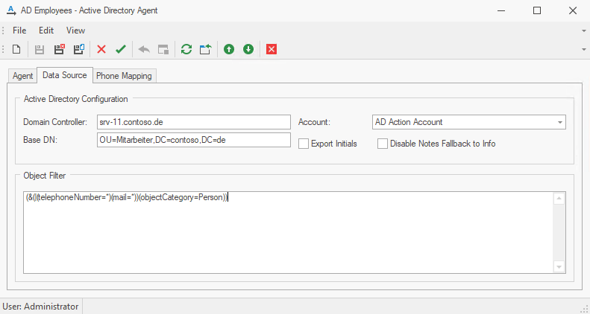590x314 pixels.
Task: Click the New document toolbar icon
Action: pos(16,49)
